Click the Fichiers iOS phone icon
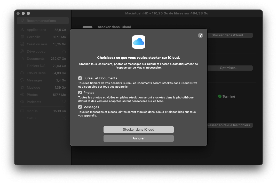The height and width of the screenshot is (184, 277). [x=22, y=66]
